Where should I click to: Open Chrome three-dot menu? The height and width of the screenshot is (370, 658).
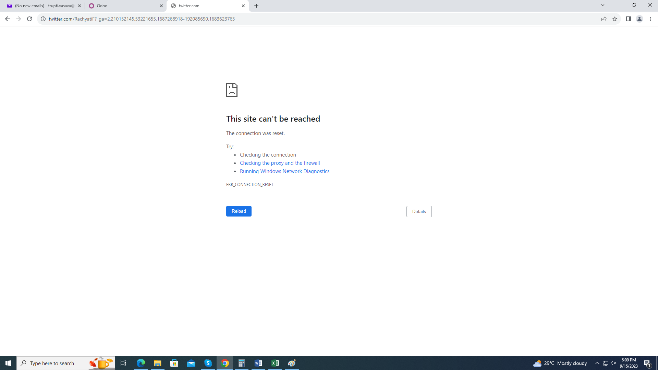click(650, 19)
